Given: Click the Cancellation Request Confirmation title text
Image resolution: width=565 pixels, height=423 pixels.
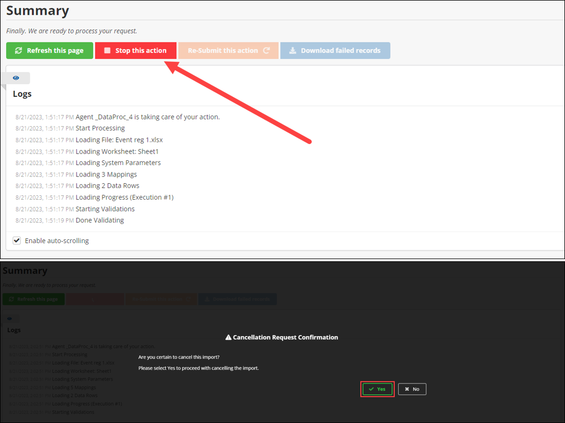Looking at the screenshot, I should [x=285, y=337].
